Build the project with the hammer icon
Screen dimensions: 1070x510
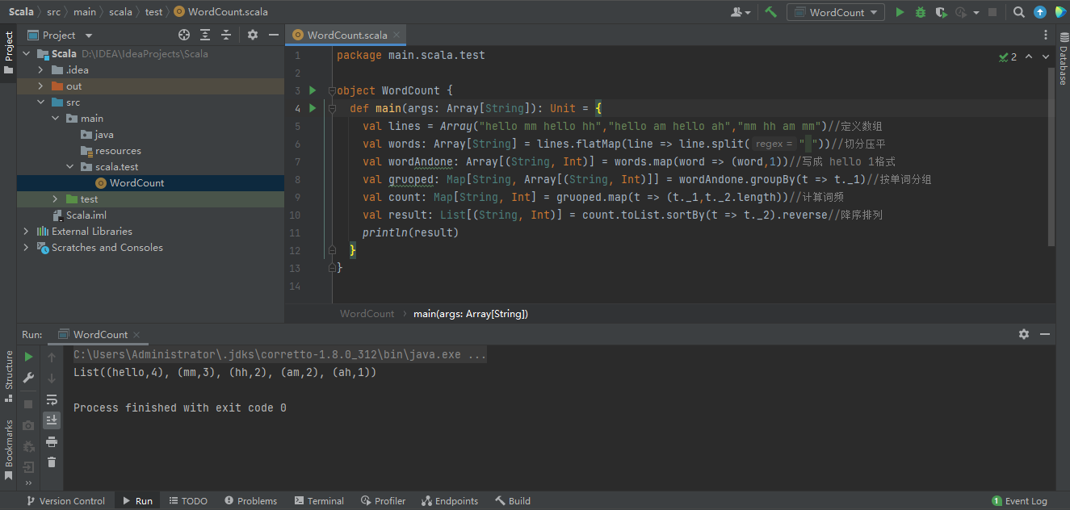[x=771, y=12]
